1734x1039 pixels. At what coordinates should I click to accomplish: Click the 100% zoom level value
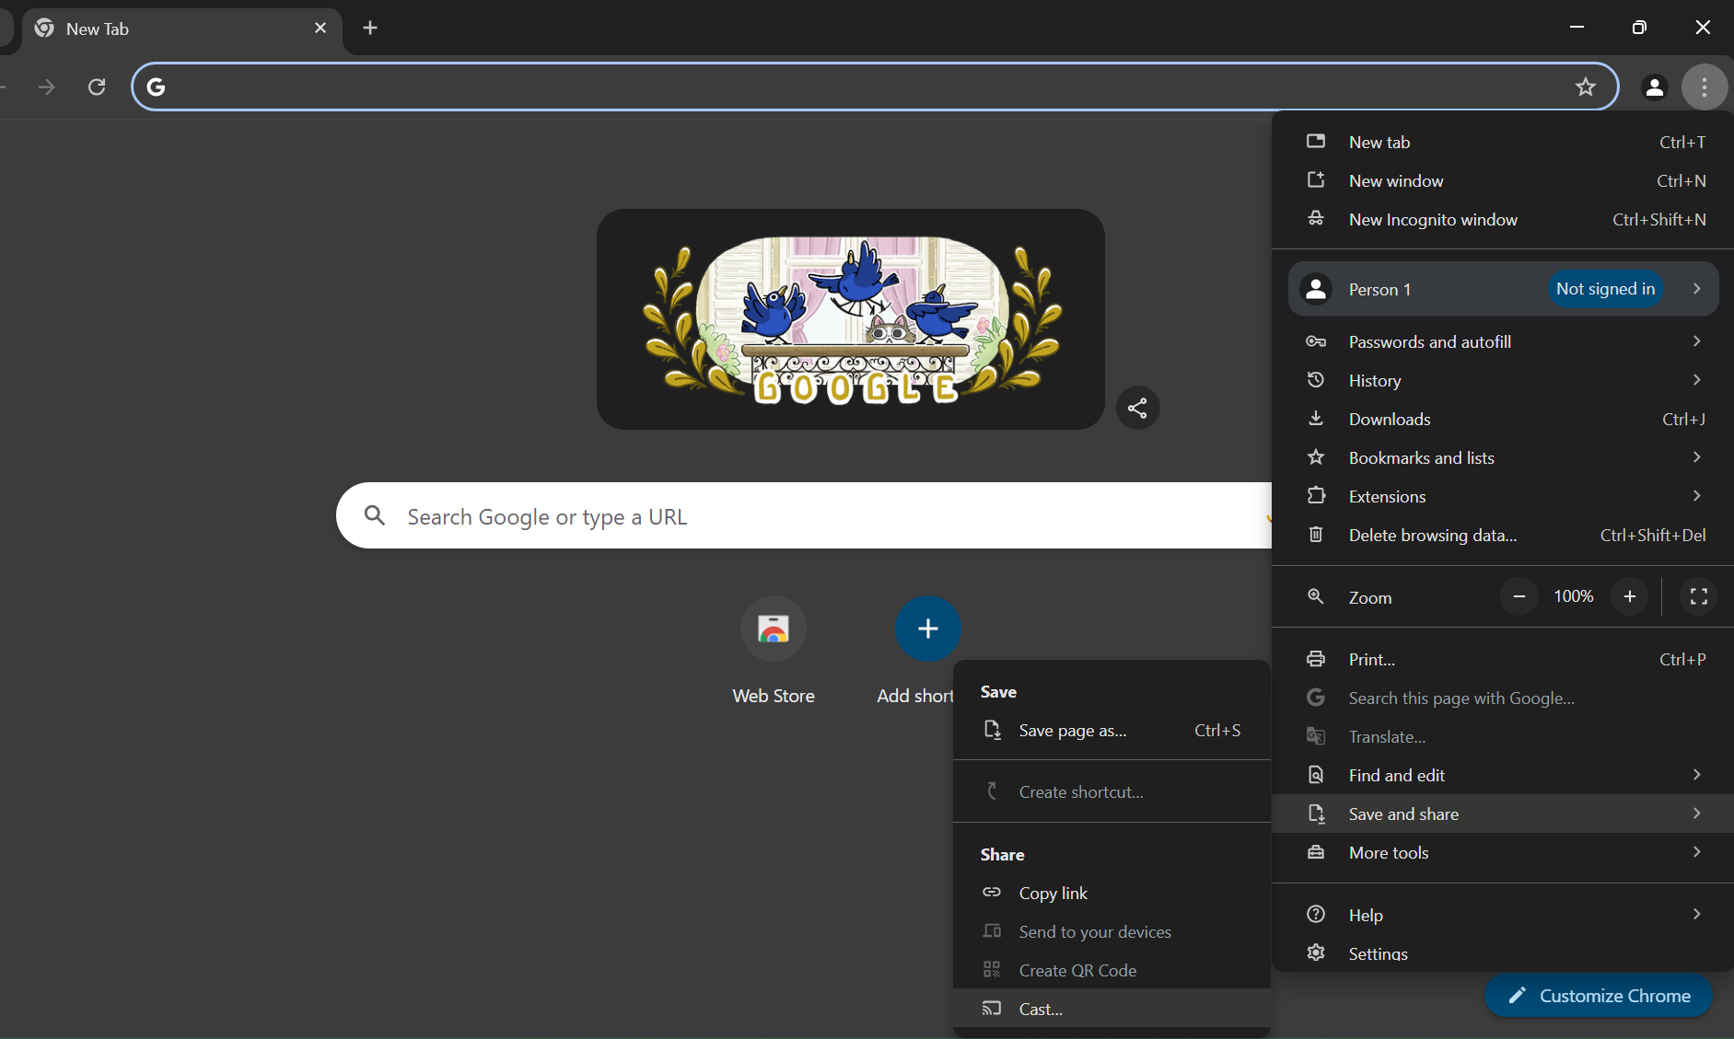pyautogui.click(x=1574, y=596)
